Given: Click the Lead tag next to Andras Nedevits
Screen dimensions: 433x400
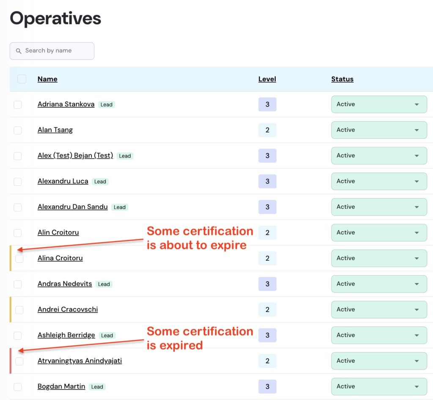Looking at the screenshot, I should pos(104,284).
